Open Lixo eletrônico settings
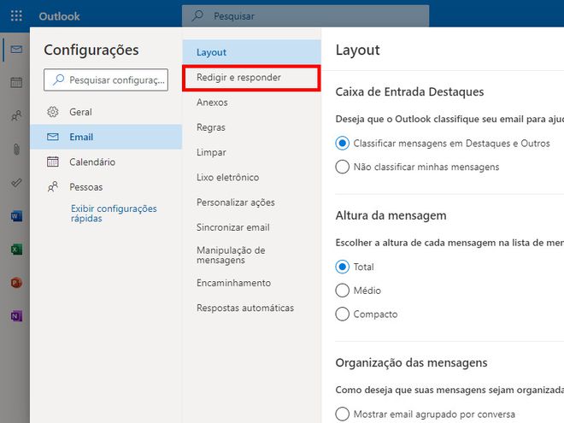Viewport: 564px width, 423px height. (251, 178)
